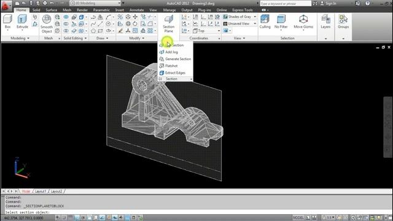Select the Line draw tool
The height and width of the screenshot is (221, 393).
tap(100, 24)
